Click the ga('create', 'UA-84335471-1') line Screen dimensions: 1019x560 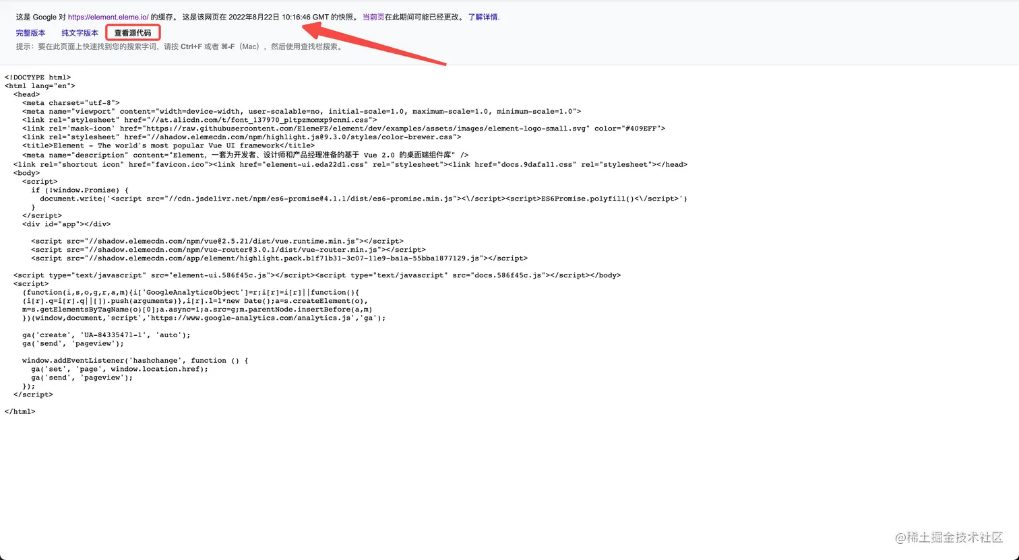click(x=106, y=335)
